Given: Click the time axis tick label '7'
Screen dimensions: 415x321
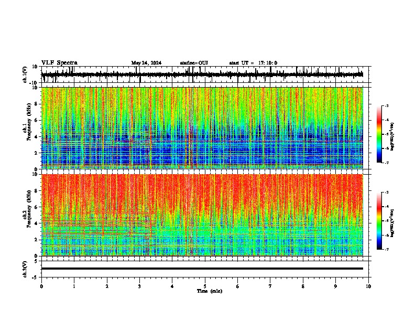Looking at the screenshot, I should click(270, 286).
